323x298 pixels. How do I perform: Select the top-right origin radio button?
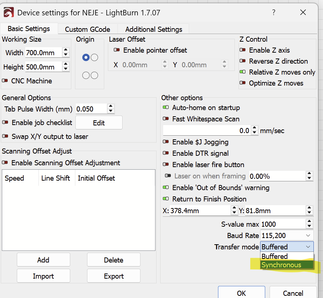[x=94, y=57]
